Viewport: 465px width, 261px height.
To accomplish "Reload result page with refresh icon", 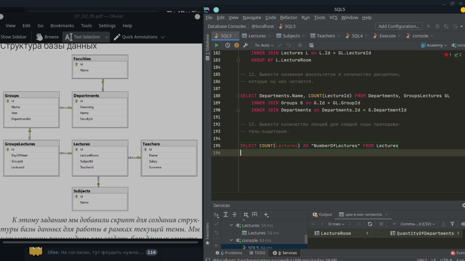I will [370, 224].
